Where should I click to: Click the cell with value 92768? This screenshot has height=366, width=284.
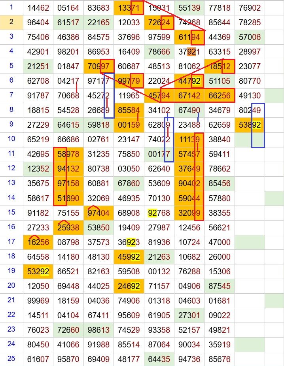[x=159, y=213]
